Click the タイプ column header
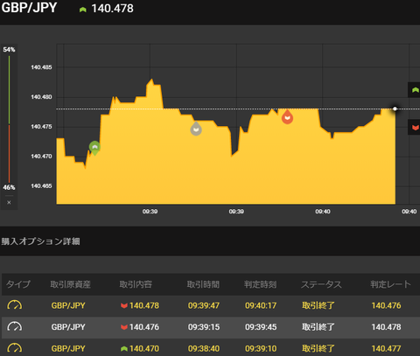Image resolution: width=420 pixels, height=356 pixels. pos(18,284)
